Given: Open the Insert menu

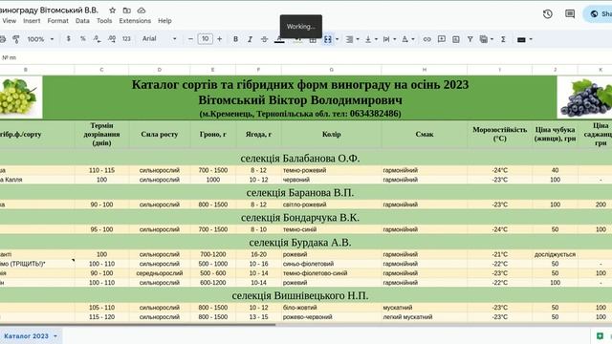Looking at the screenshot, I should (x=32, y=21).
